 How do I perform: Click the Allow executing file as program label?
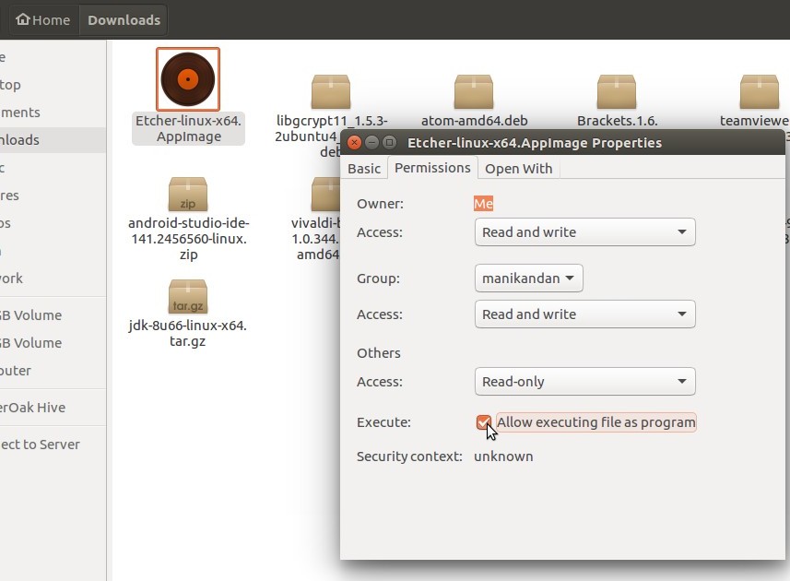click(x=596, y=422)
